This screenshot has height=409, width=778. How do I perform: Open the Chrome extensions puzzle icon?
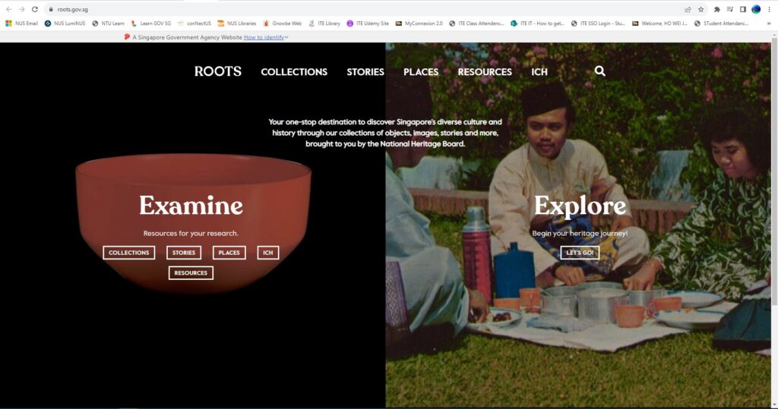(x=716, y=9)
